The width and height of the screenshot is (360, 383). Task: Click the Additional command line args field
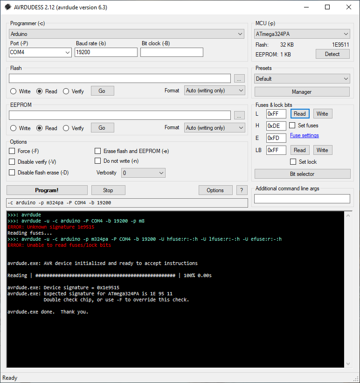point(302,199)
